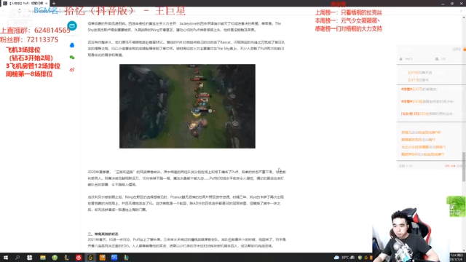Open the green round app on taskbar
This screenshot has width=466, height=262.
55,258
